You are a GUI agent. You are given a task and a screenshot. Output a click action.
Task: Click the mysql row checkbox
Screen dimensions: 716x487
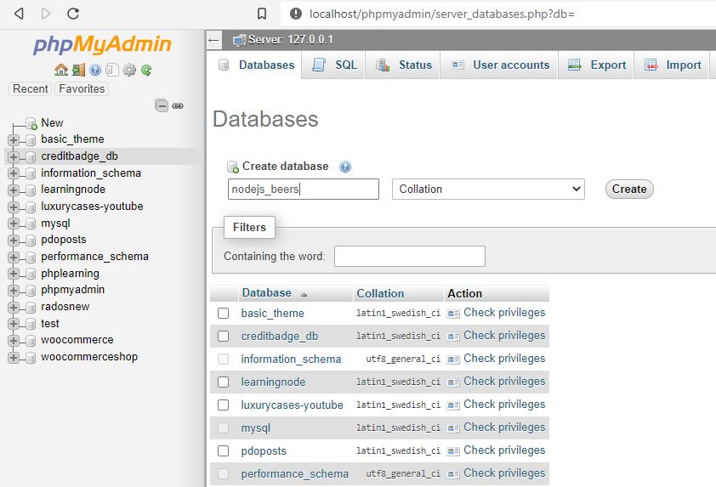pyautogui.click(x=224, y=428)
